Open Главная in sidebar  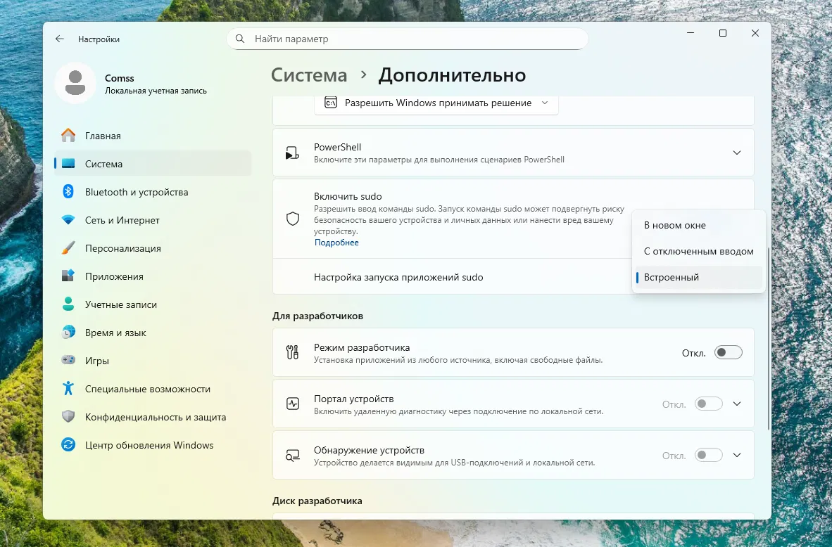click(153, 136)
